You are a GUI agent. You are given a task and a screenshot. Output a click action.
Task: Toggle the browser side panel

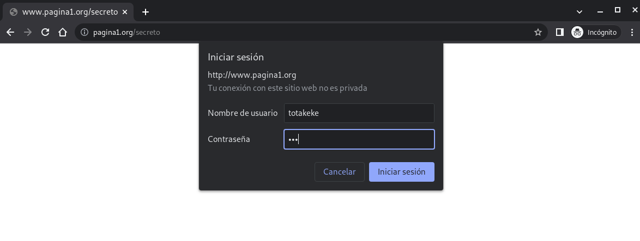click(x=559, y=32)
